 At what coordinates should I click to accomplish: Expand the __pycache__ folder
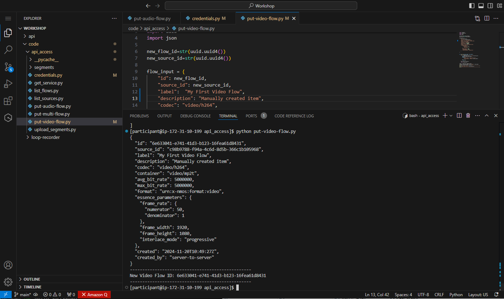(69, 59)
